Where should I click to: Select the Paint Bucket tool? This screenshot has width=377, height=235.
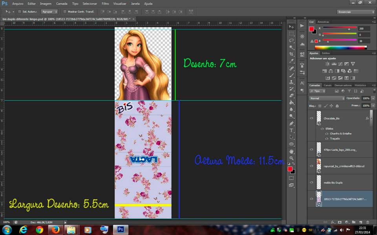291,103
